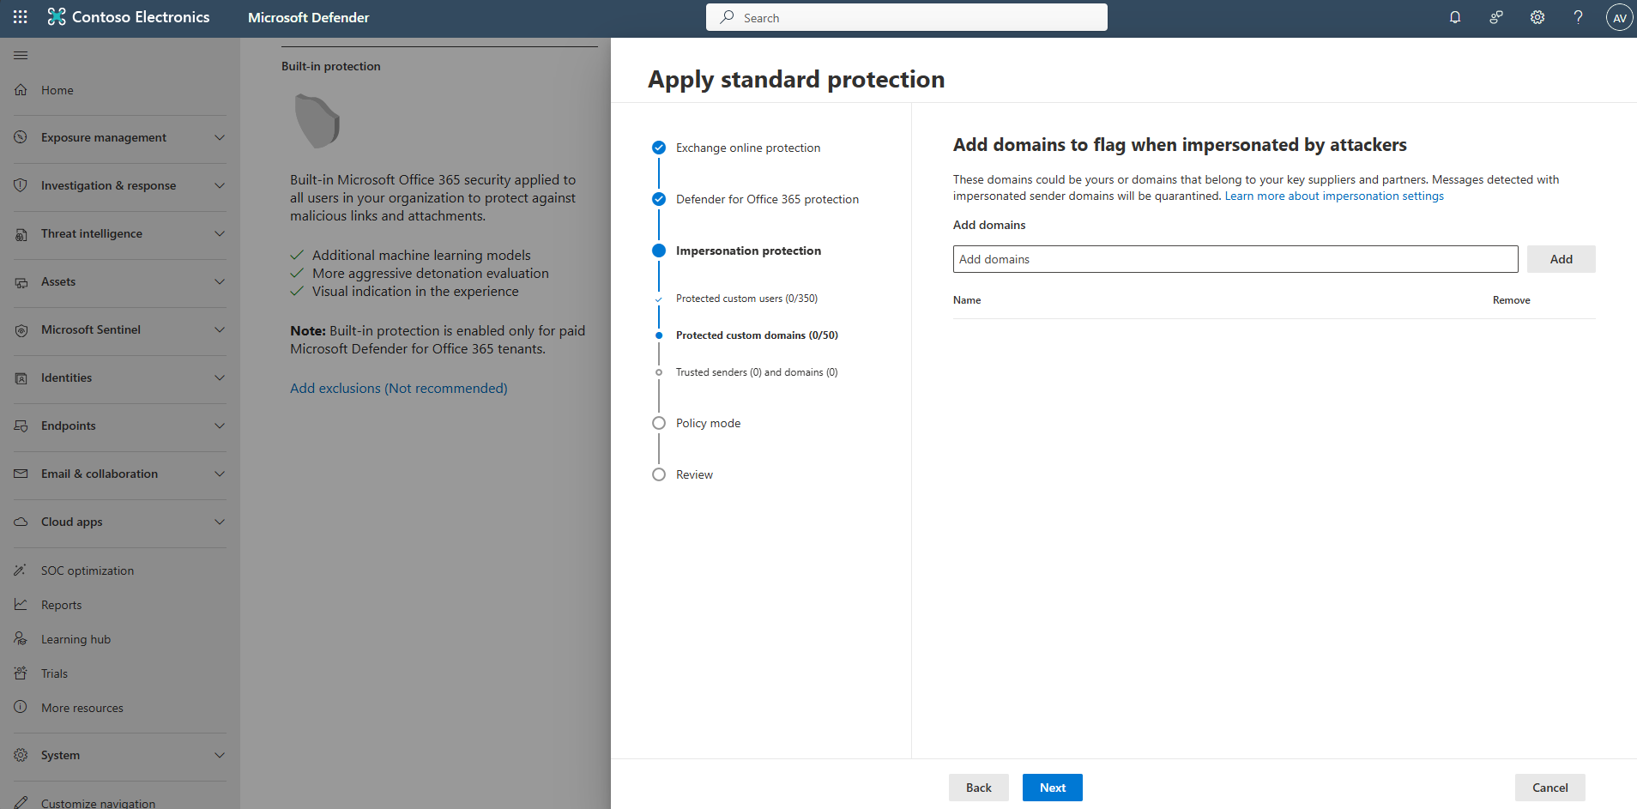Click the Threat intelligence icon

tap(21, 233)
